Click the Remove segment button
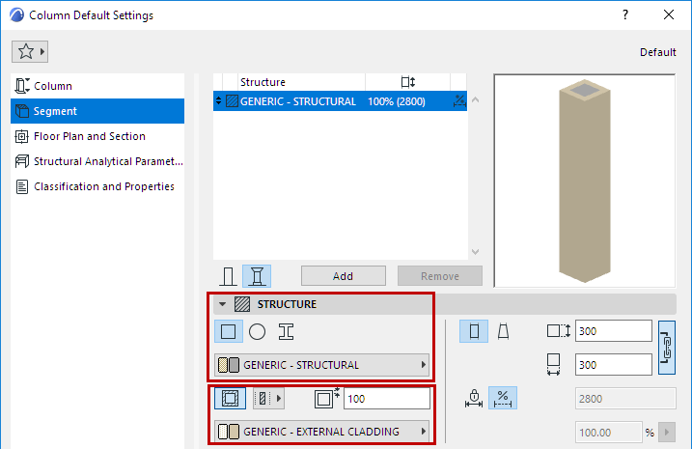This screenshot has height=449, width=692. coord(439,276)
